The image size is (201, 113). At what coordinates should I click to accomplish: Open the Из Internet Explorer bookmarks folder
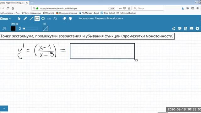click(x=126, y=13)
